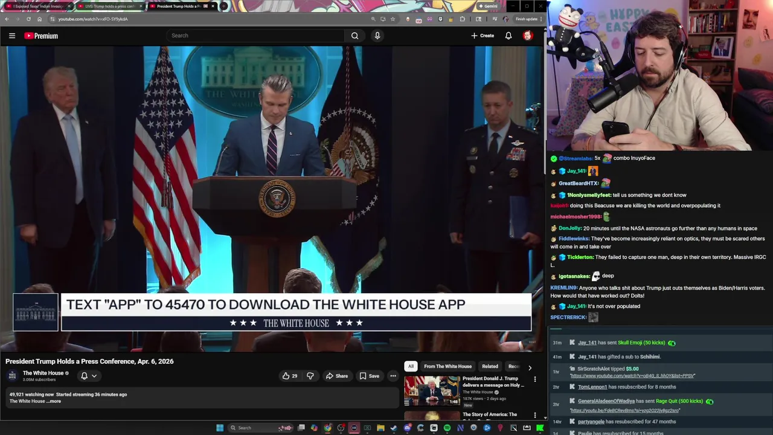Play the press conference video area
Image resolution: width=773 pixels, height=435 pixels.
(x=272, y=199)
